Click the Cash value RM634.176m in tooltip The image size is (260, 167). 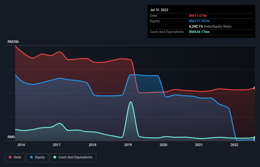click(x=199, y=32)
